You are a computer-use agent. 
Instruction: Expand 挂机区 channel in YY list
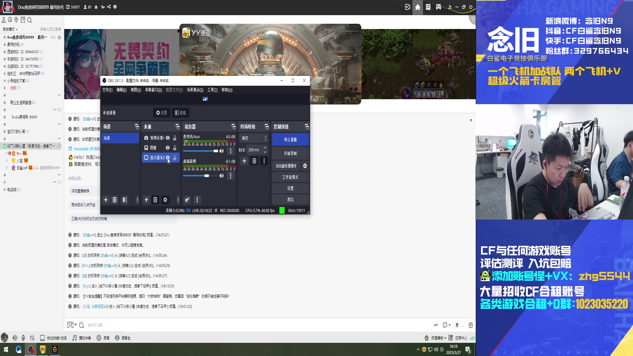tap(5, 74)
